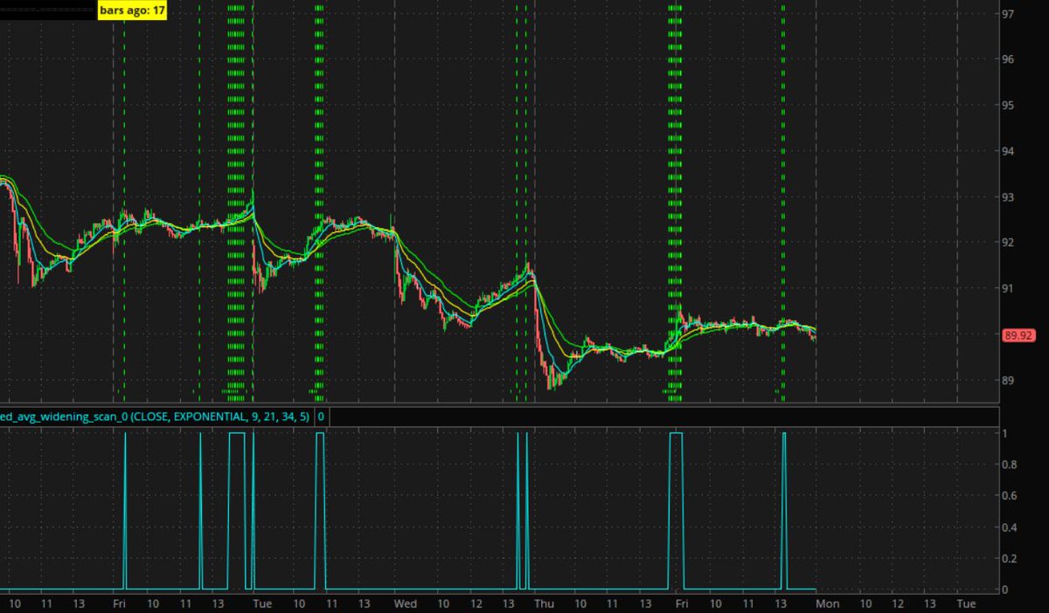Select the 93 price axis label
Image resolution: width=1049 pixels, height=613 pixels.
pos(1008,196)
